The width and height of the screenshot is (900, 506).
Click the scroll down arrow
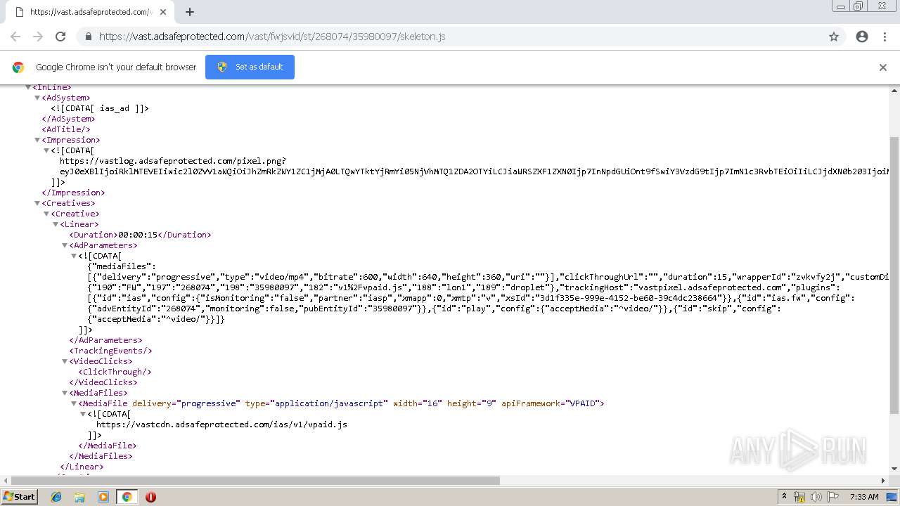[894, 469]
